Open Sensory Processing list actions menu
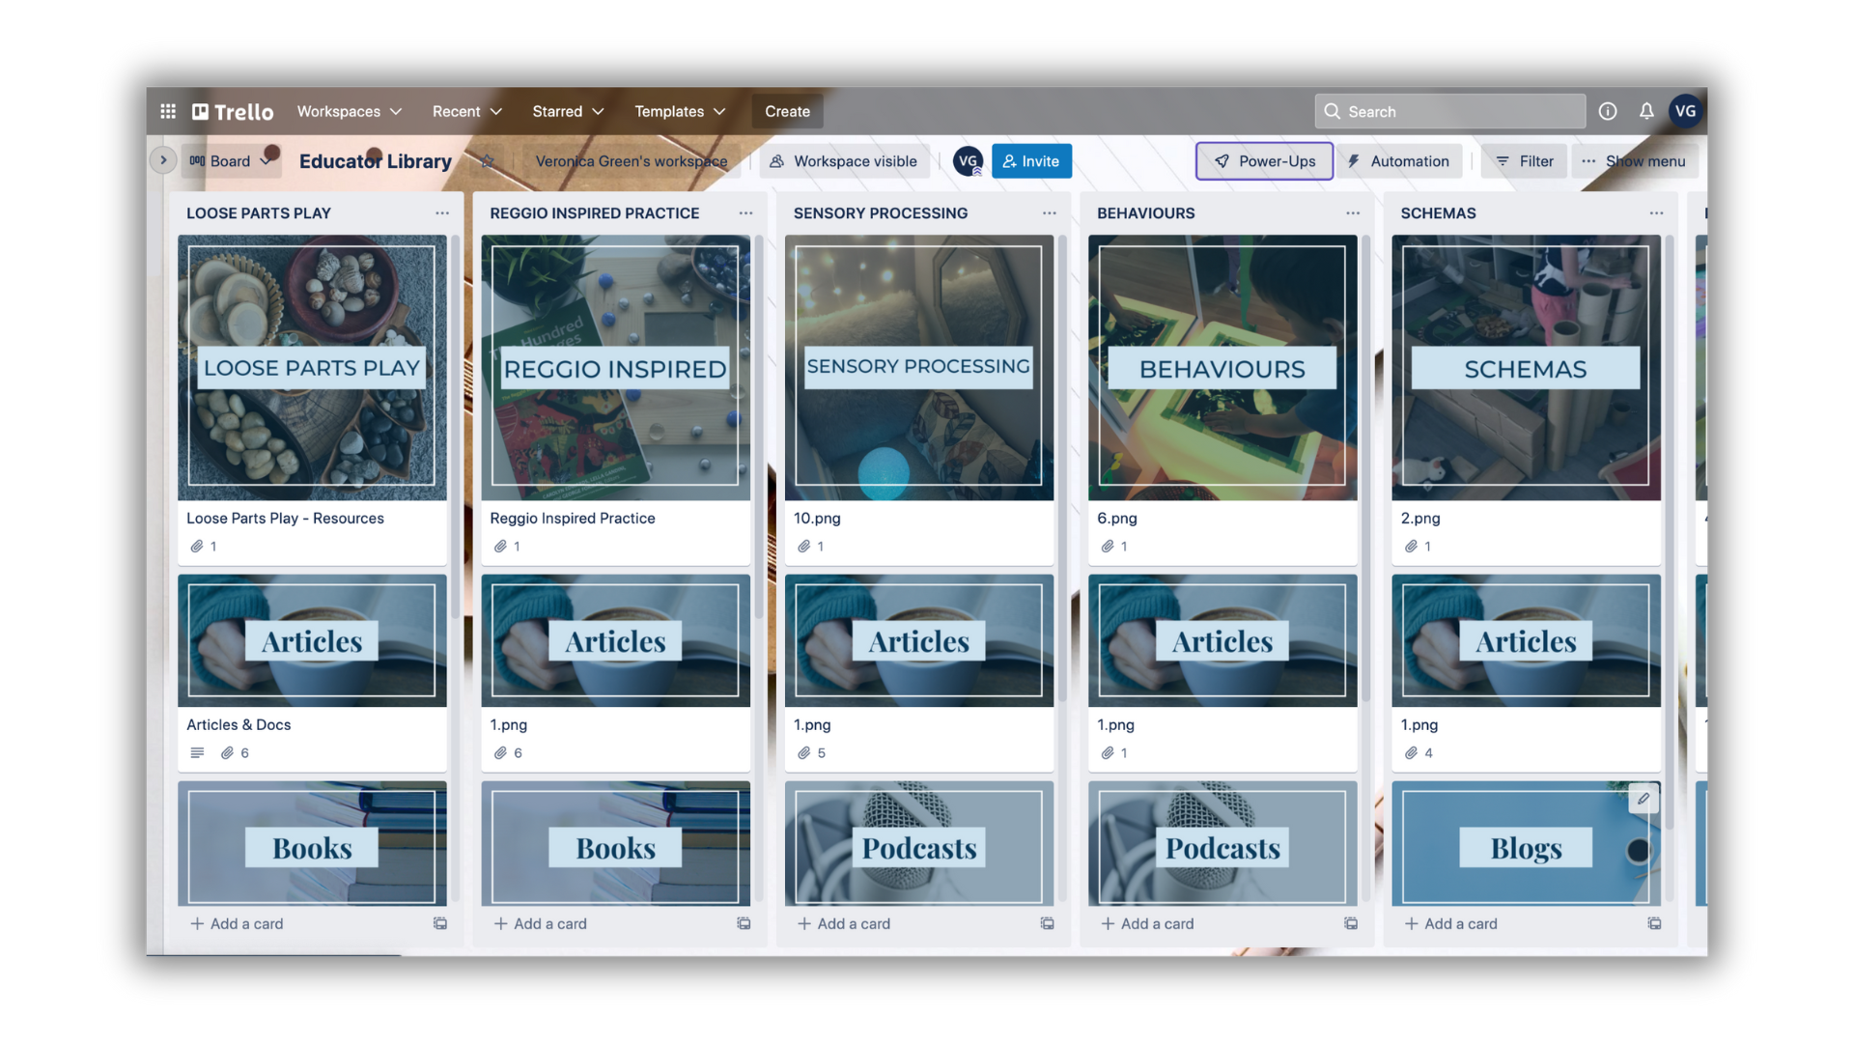 pyautogui.click(x=1049, y=212)
